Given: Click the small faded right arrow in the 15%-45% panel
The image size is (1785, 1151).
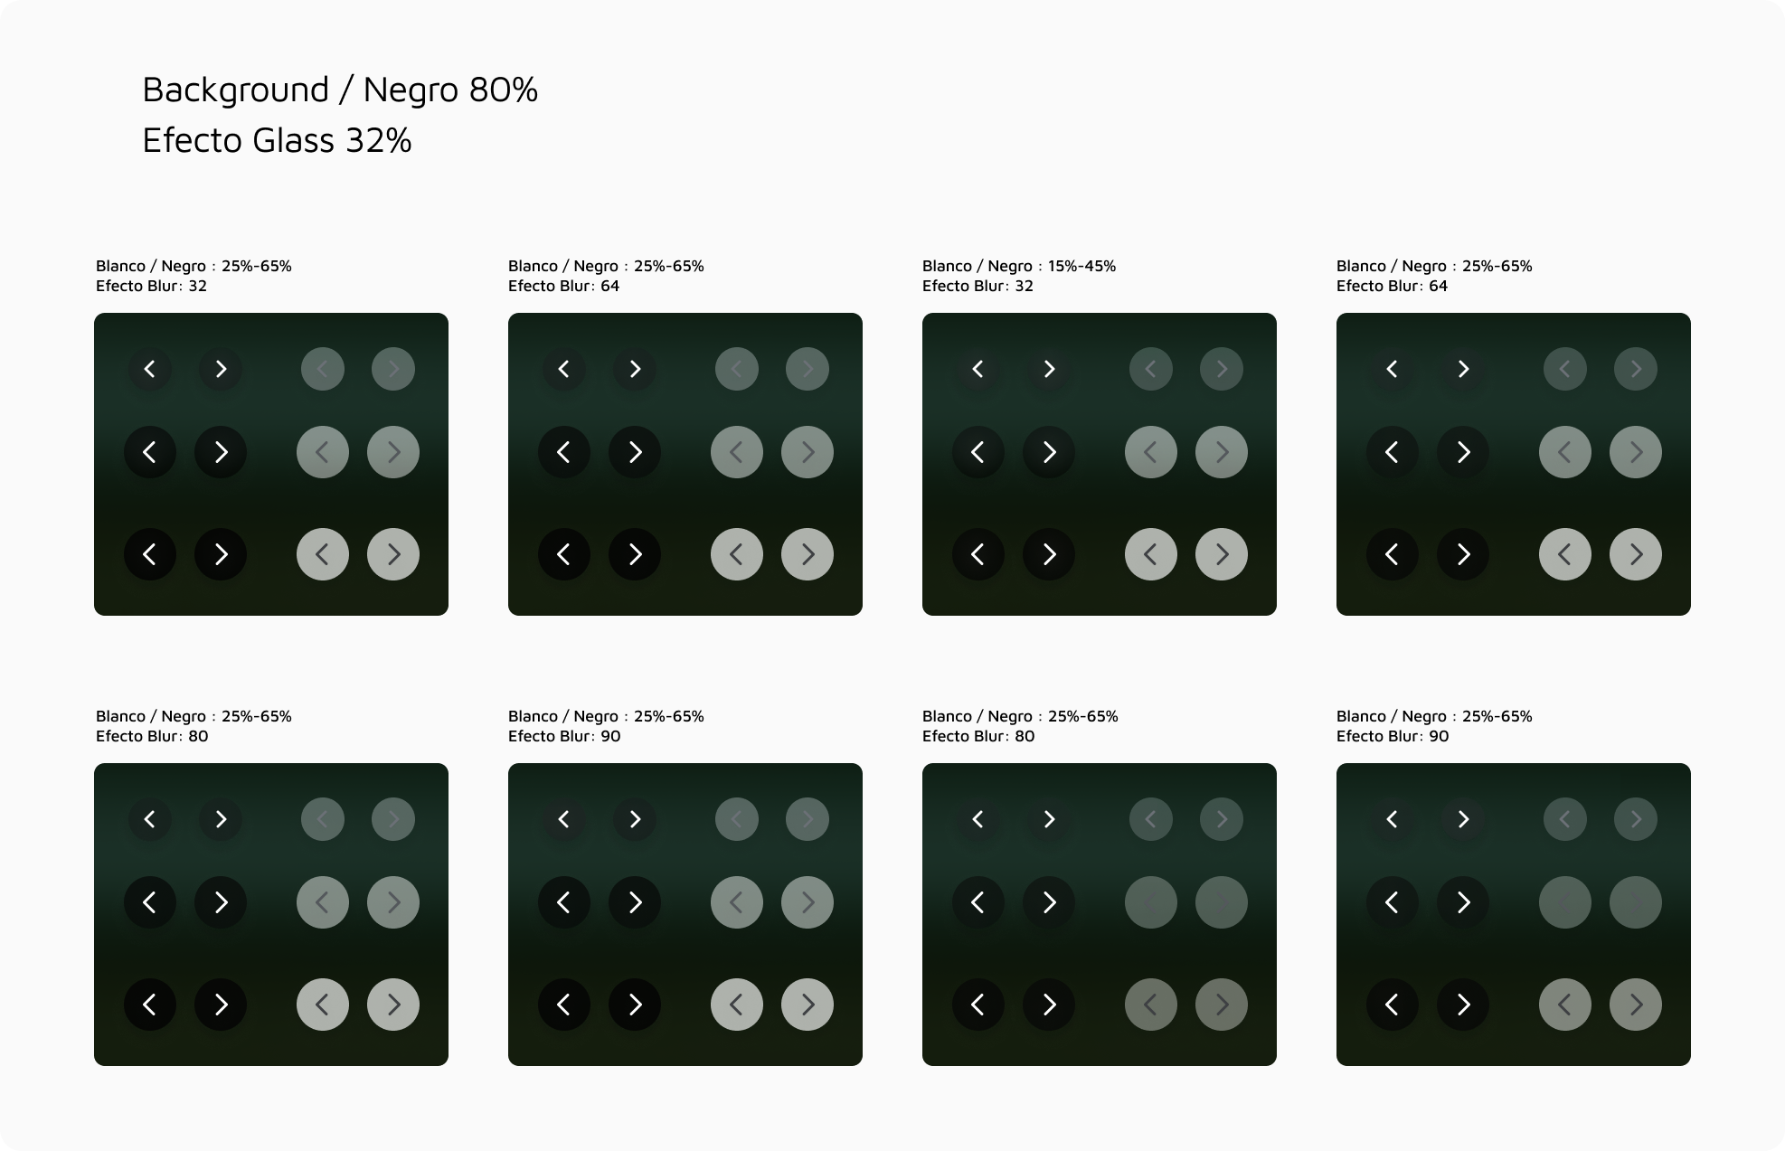Looking at the screenshot, I should click(x=1222, y=369).
